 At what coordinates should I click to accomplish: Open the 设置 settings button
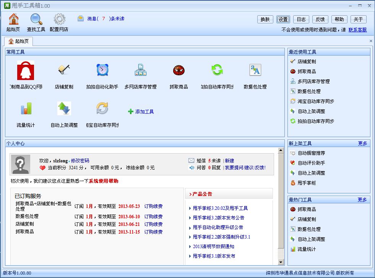(x=283, y=20)
